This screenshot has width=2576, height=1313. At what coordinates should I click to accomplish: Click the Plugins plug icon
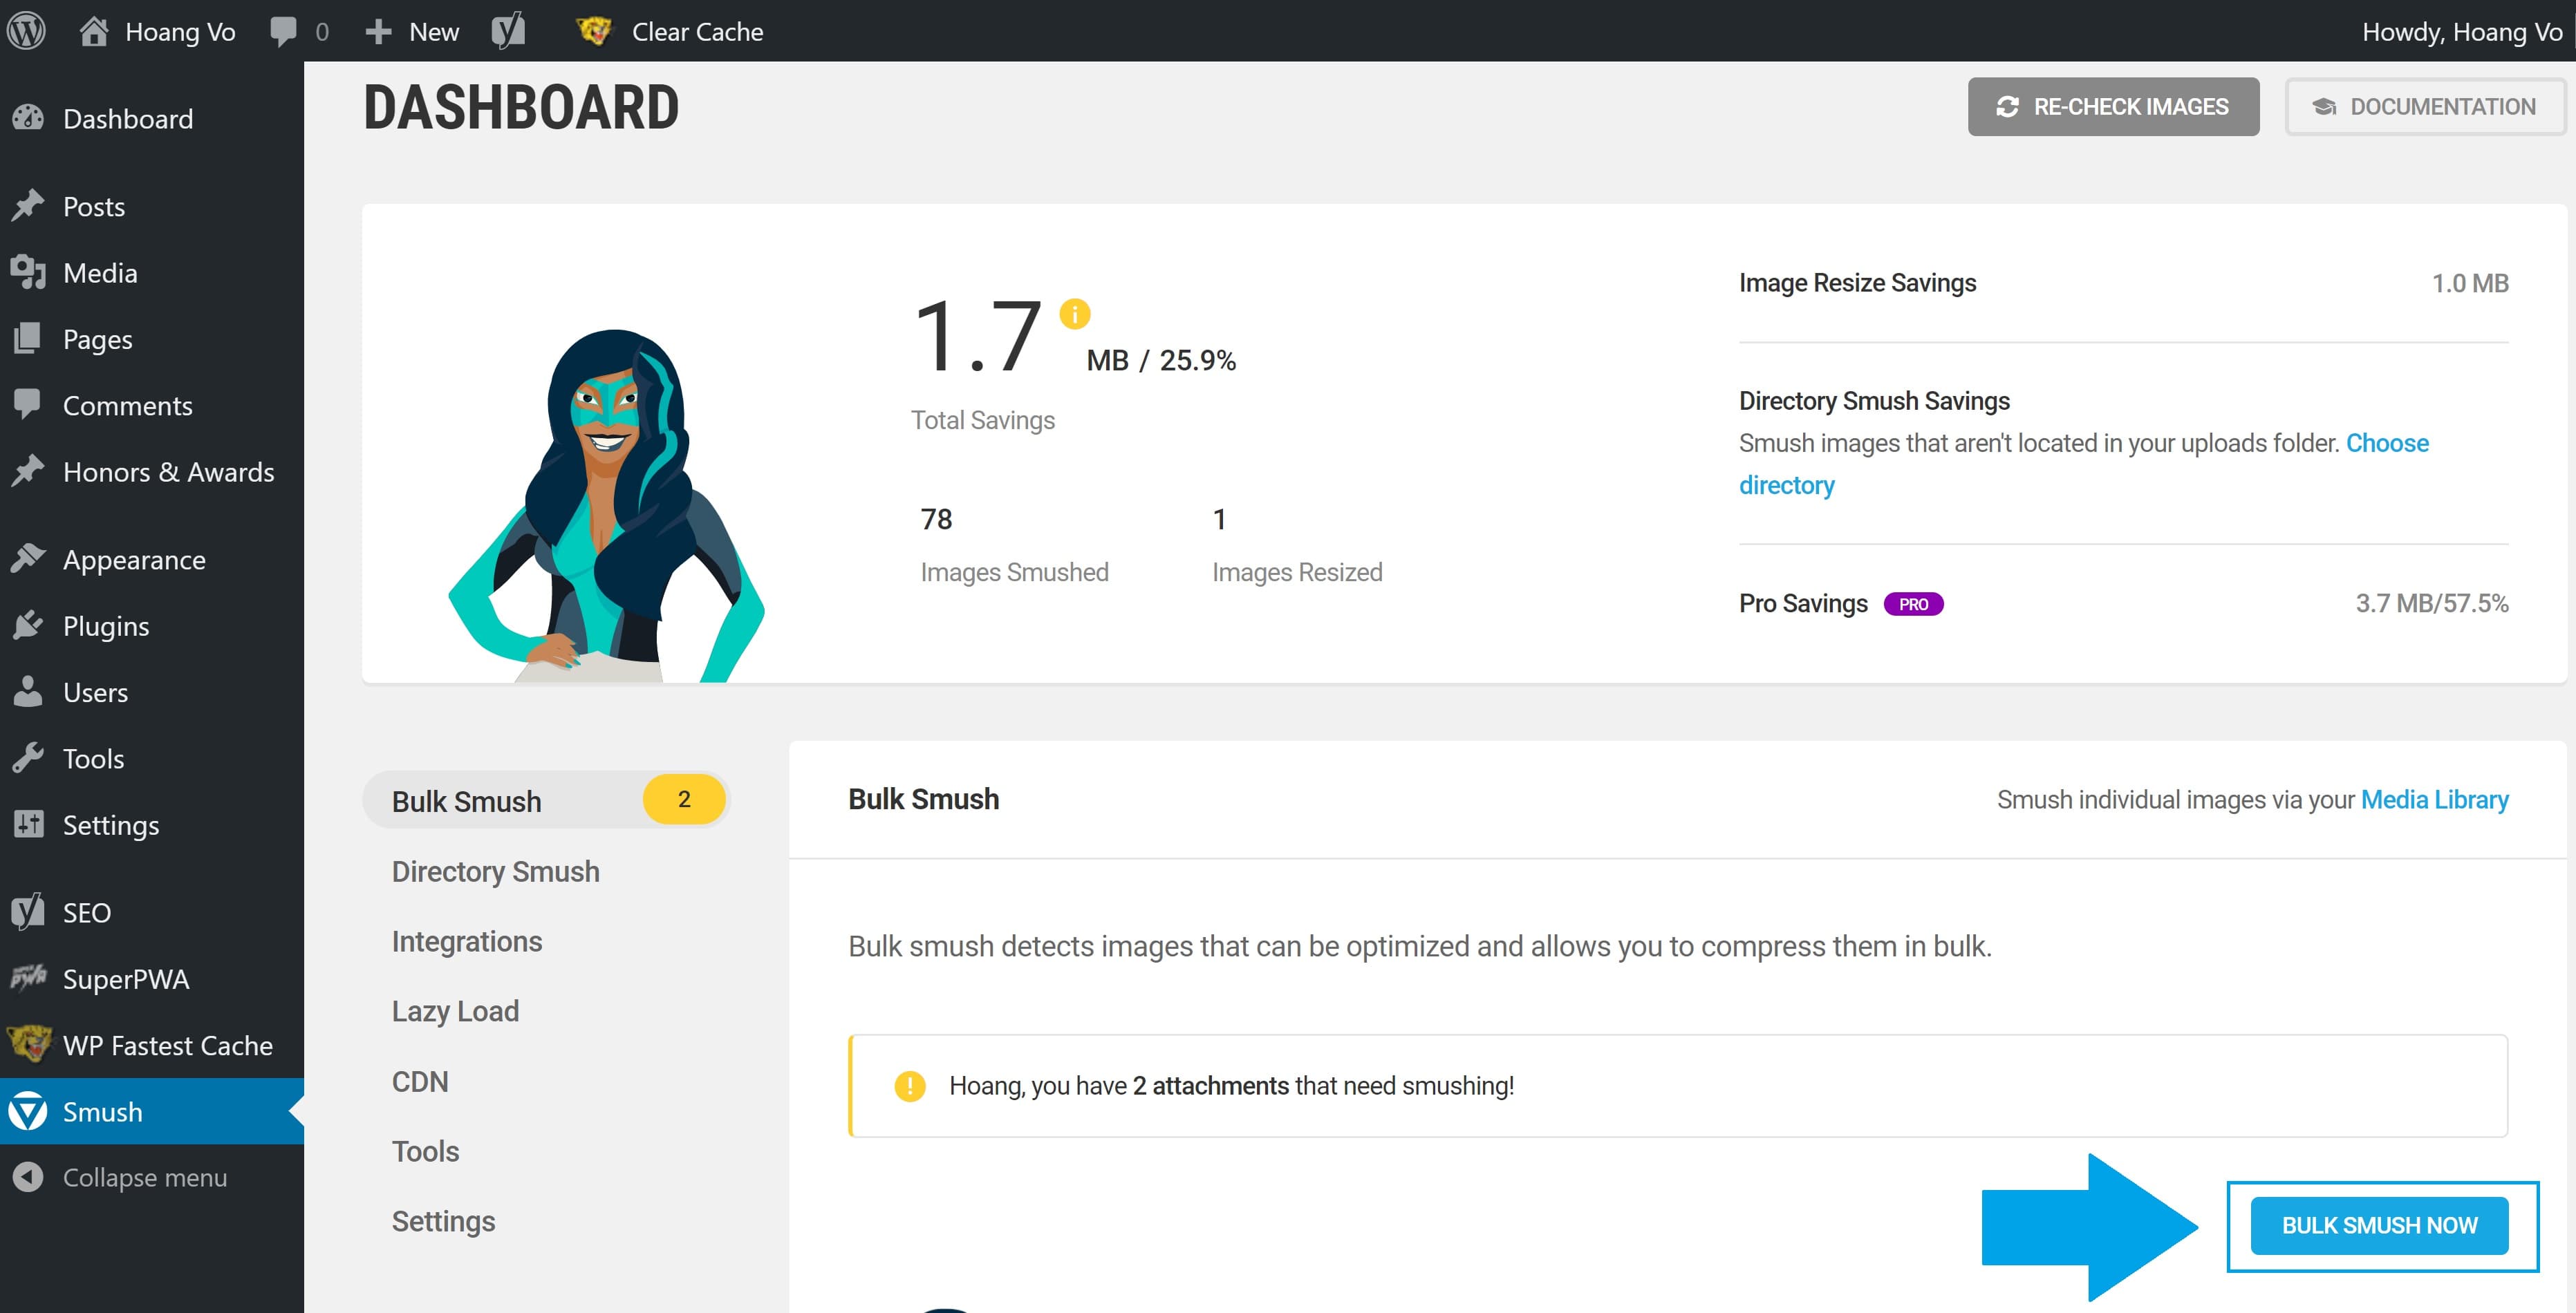pos(28,625)
